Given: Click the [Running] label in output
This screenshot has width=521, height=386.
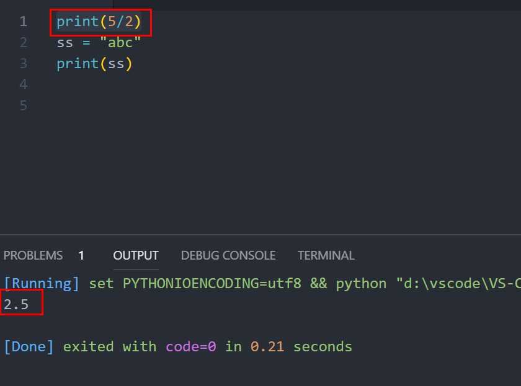Looking at the screenshot, I should 42,284.
